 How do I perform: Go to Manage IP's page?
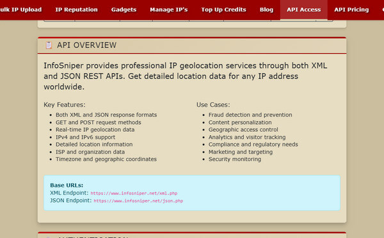tap(169, 10)
